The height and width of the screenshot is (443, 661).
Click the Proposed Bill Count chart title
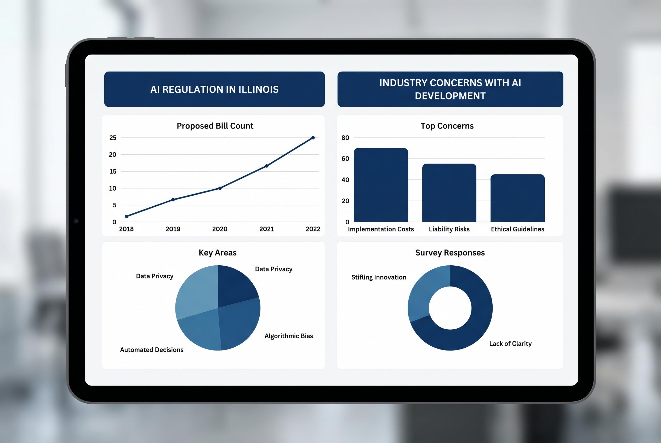(215, 126)
